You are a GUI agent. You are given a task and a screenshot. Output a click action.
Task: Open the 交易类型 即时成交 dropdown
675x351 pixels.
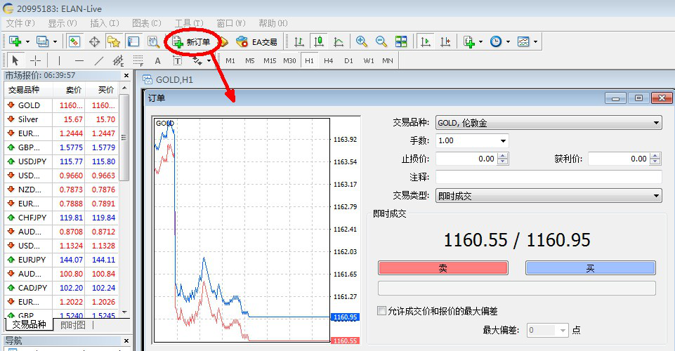click(x=656, y=196)
